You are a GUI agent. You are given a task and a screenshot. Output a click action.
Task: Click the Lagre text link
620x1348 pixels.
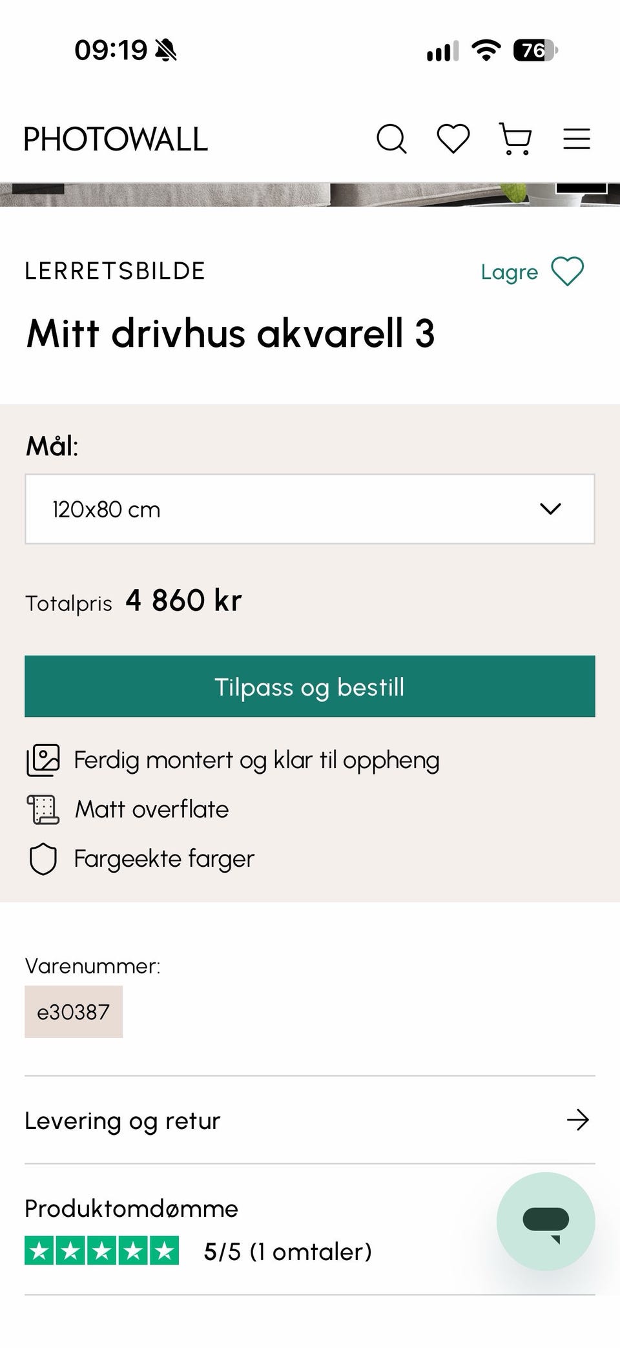[x=509, y=272]
